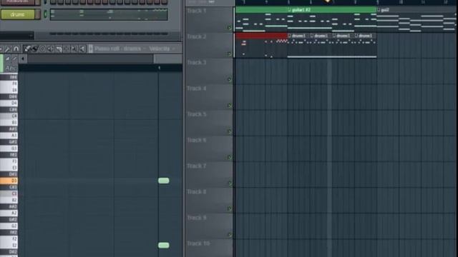Mute Track 3 in the playlist
458x257 pixels.
pyautogui.click(x=229, y=79)
